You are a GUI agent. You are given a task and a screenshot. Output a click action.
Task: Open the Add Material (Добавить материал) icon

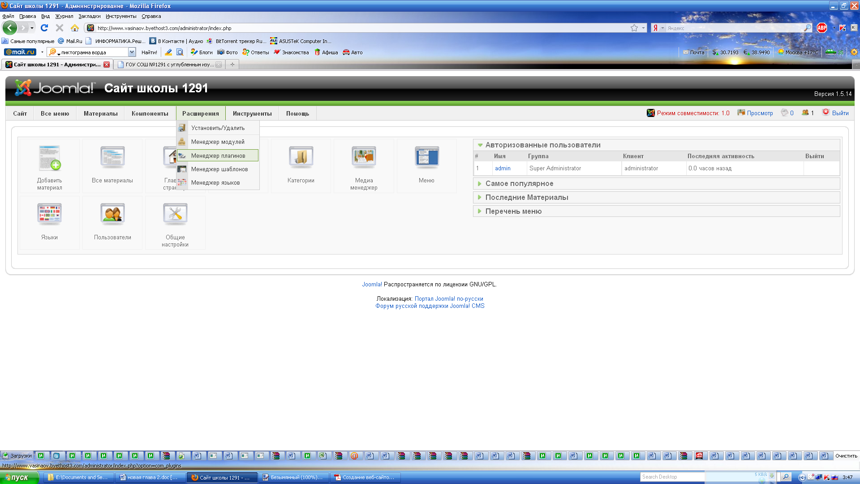tap(50, 159)
